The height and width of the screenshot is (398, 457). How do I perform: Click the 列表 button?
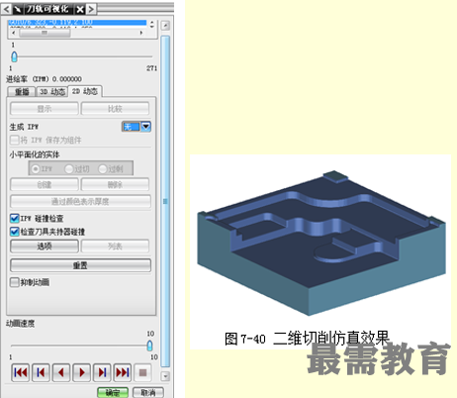pos(115,246)
